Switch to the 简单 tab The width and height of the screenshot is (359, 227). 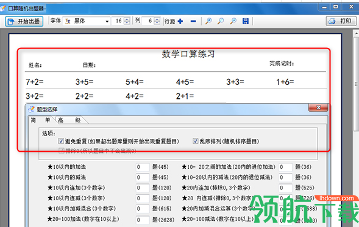40,120
